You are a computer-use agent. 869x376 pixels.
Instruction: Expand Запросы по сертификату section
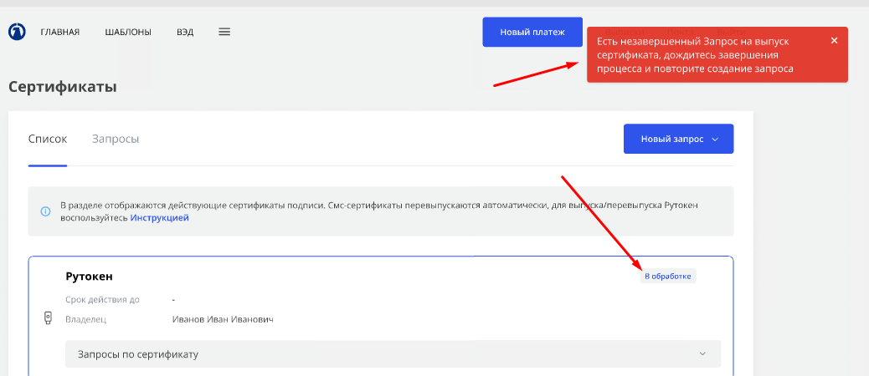[x=393, y=354]
